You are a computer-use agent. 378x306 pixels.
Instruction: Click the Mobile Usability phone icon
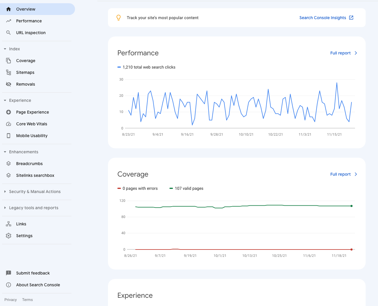[9, 136]
